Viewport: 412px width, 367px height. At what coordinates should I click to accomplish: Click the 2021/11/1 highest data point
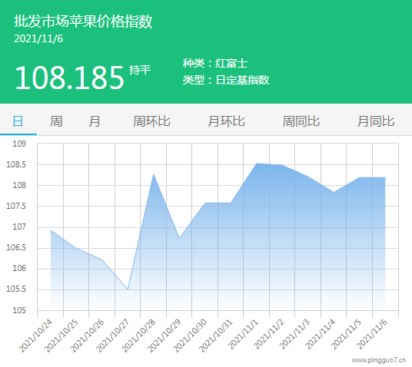[x=257, y=164]
